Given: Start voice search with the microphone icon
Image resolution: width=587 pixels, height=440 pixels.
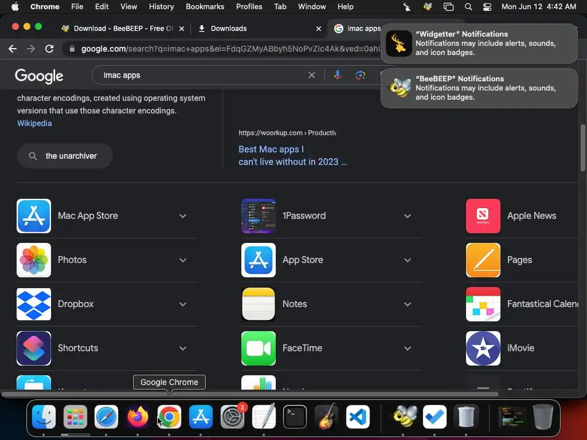Looking at the screenshot, I should pos(337,75).
